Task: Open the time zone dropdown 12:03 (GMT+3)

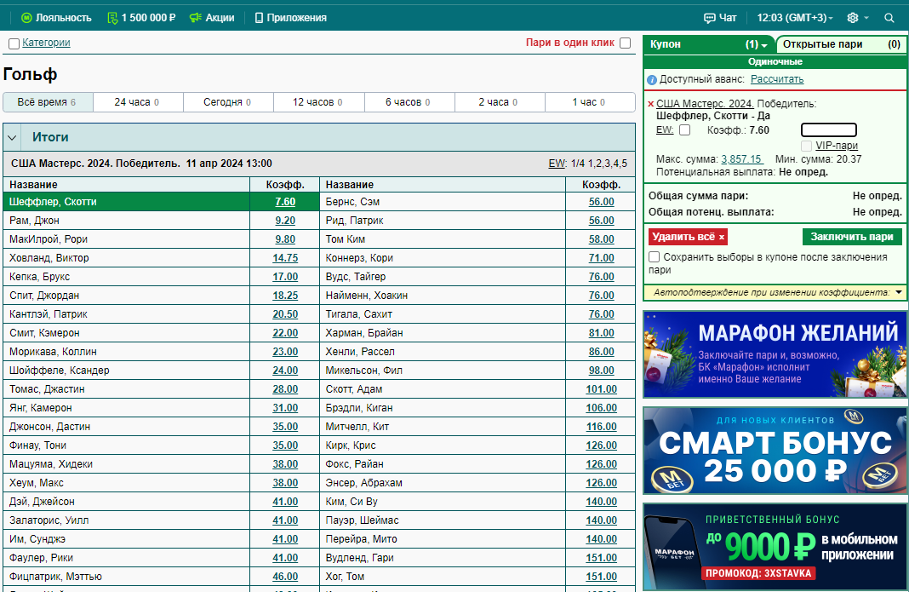Action: click(x=795, y=18)
